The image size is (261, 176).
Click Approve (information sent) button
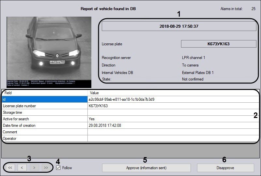click(146, 168)
